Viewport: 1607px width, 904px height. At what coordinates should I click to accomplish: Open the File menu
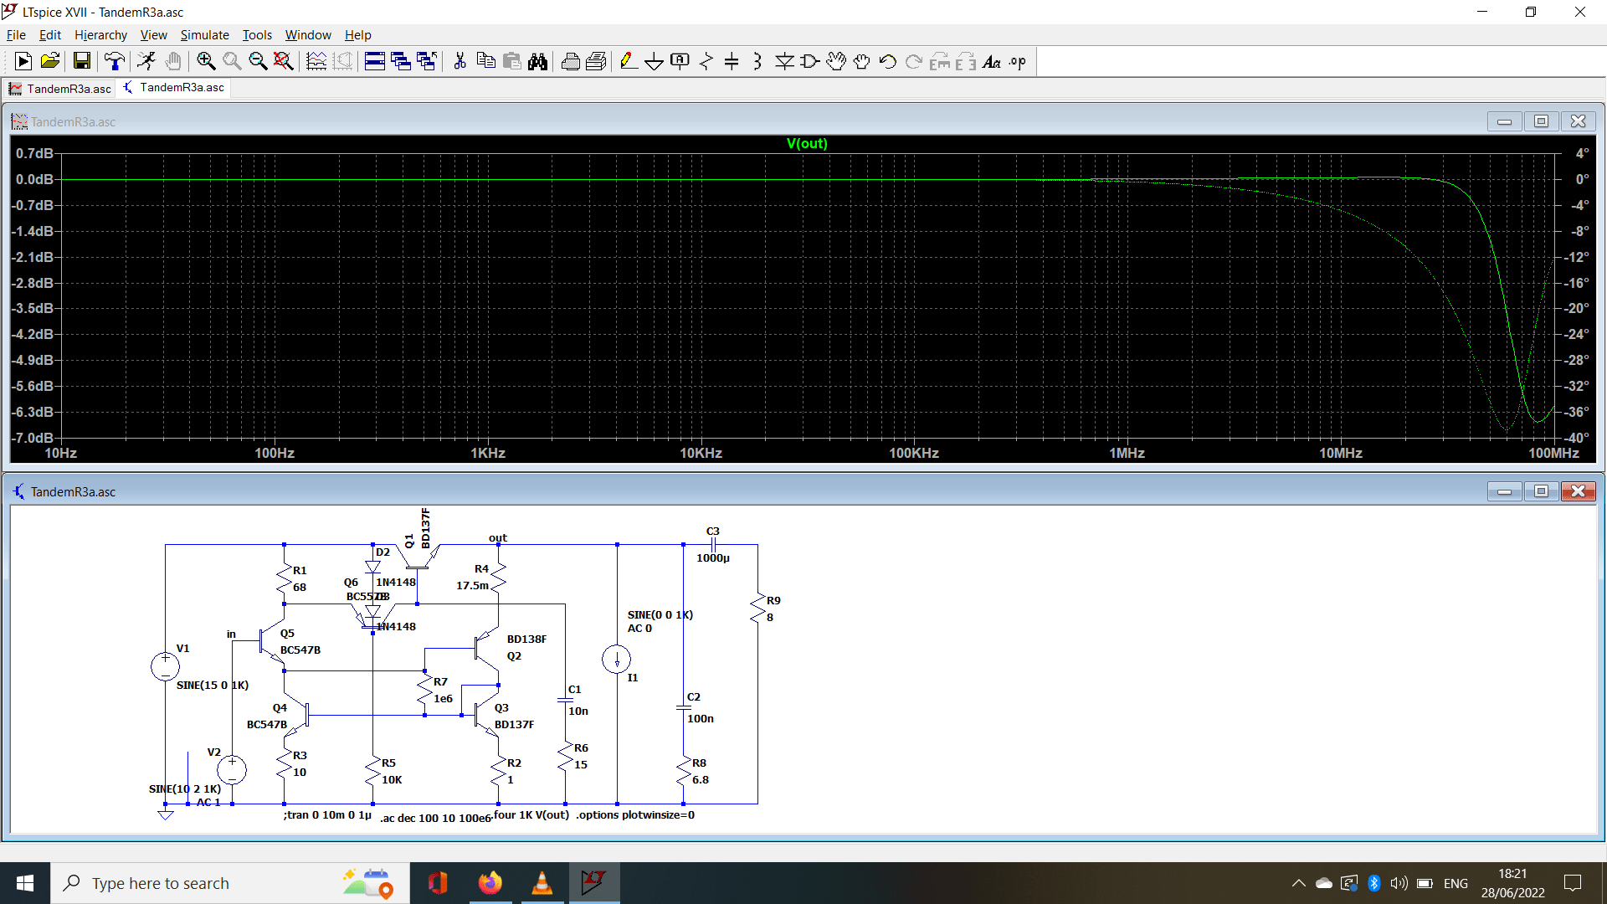click(x=16, y=34)
